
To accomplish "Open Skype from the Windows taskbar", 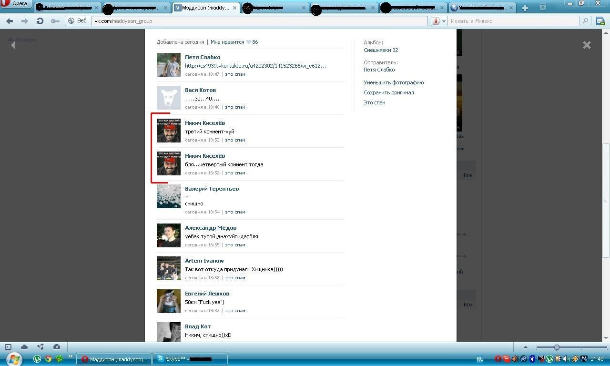I will (x=190, y=359).
